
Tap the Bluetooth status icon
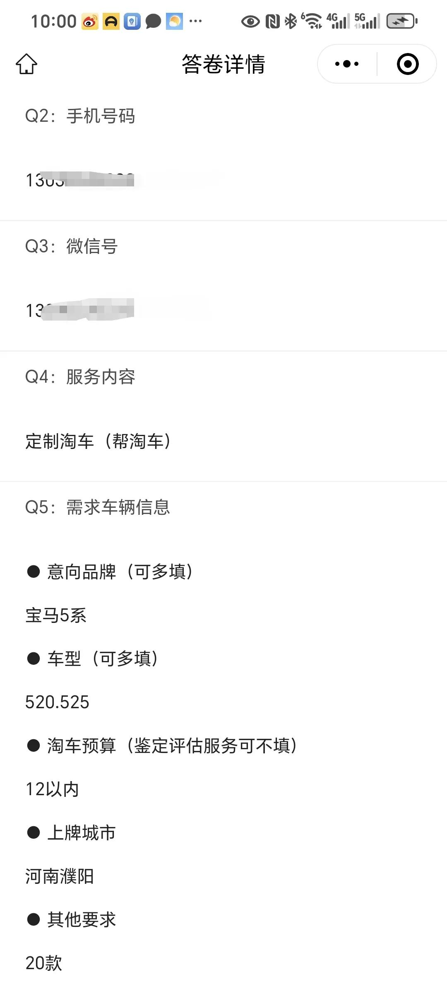click(x=291, y=21)
